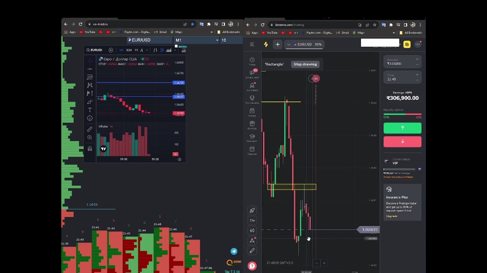Select the Д daily timeframe

pos(142,50)
